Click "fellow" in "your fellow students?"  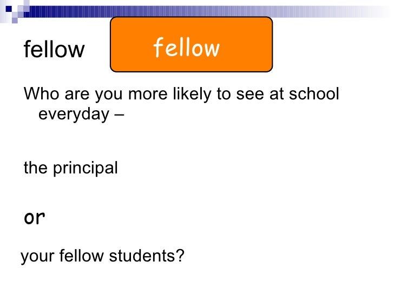tap(81, 256)
